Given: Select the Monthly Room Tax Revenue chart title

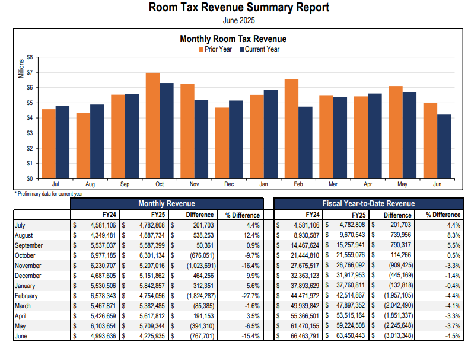Looking at the screenshot, I should click(x=233, y=39).
